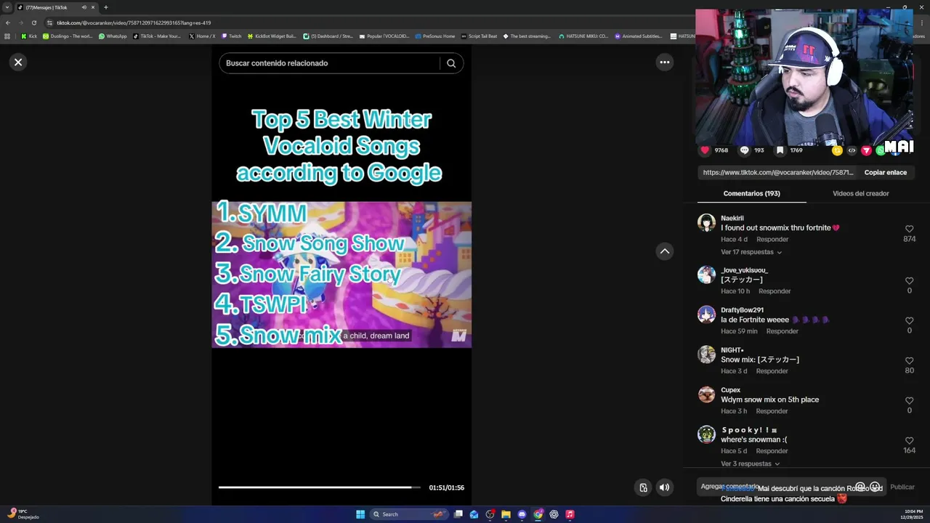This screenshot has width=930, height=523.
Task: Toggle auto-scroll icon beside volume
Action: click(x=643, y=487)
